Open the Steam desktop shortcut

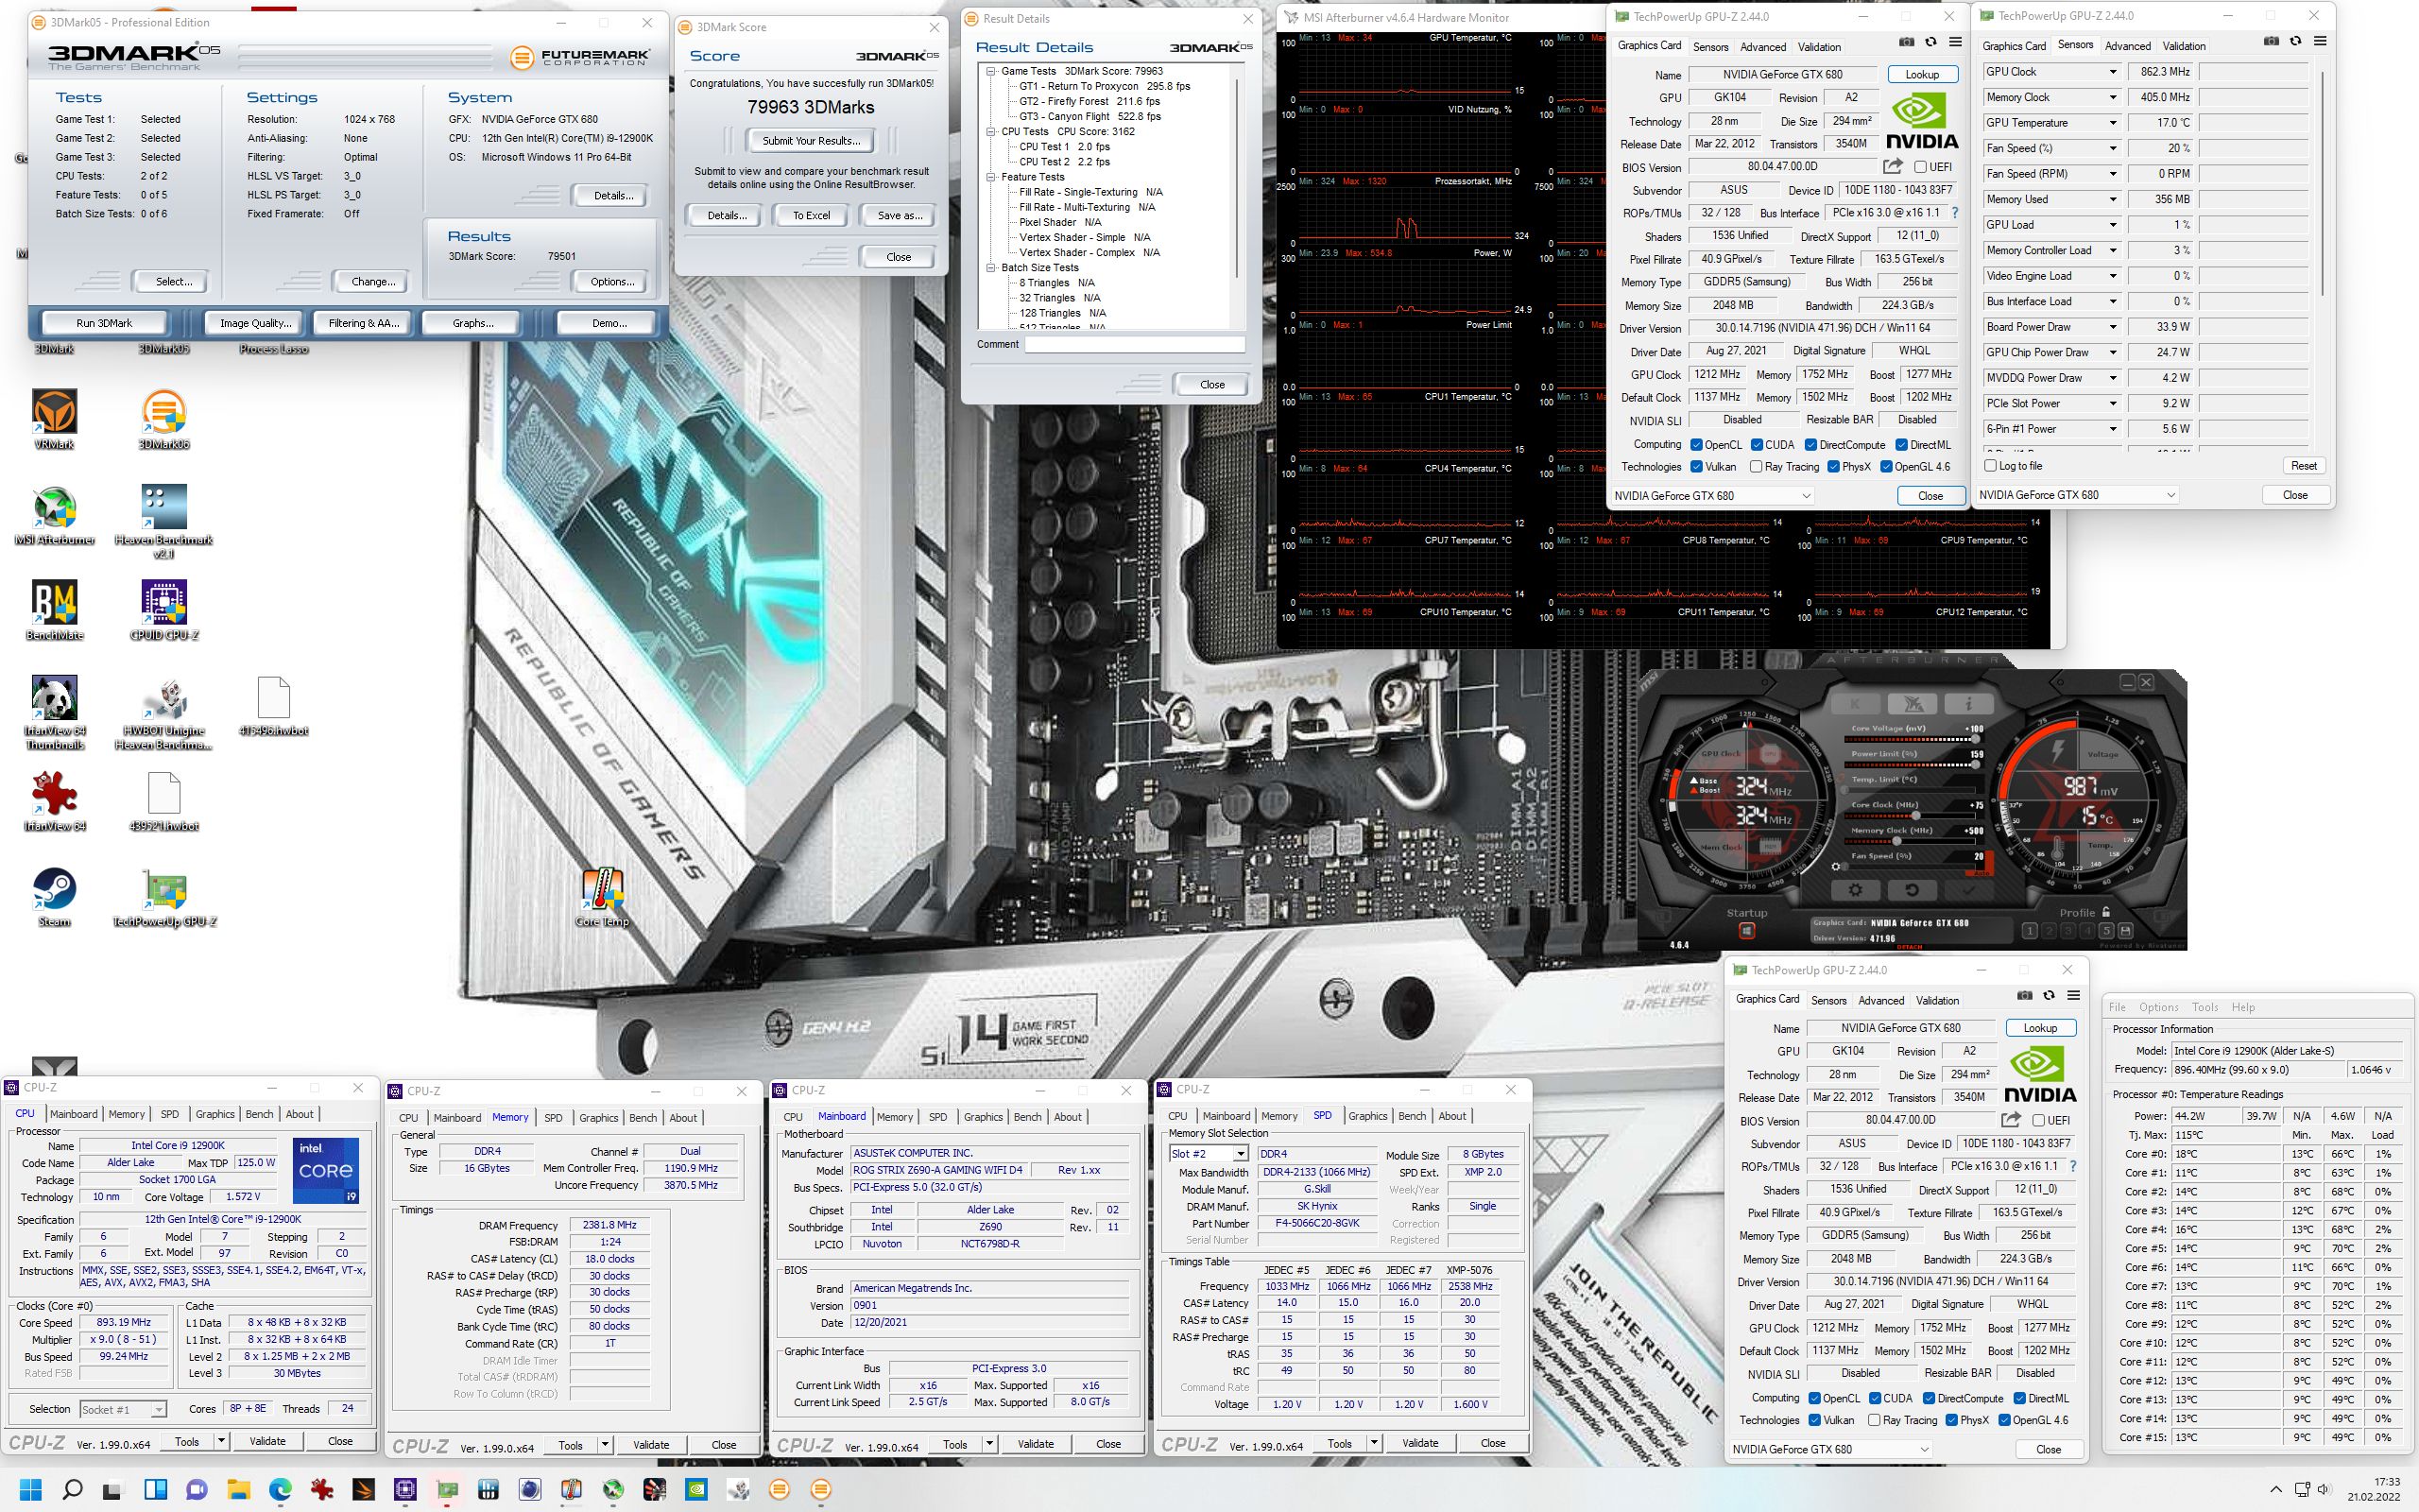[x=54, y=898]
